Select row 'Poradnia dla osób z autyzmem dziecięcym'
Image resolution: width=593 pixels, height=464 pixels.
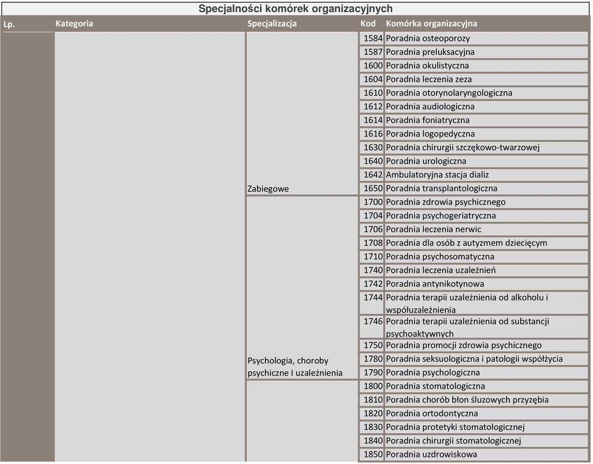click(x=486, y=242)
